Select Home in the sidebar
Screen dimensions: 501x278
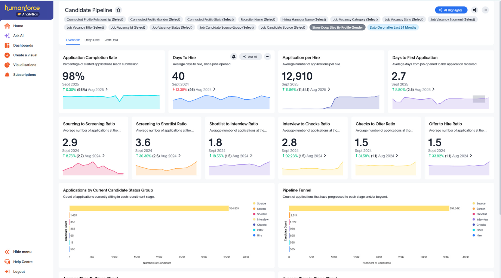click(18, 26)
